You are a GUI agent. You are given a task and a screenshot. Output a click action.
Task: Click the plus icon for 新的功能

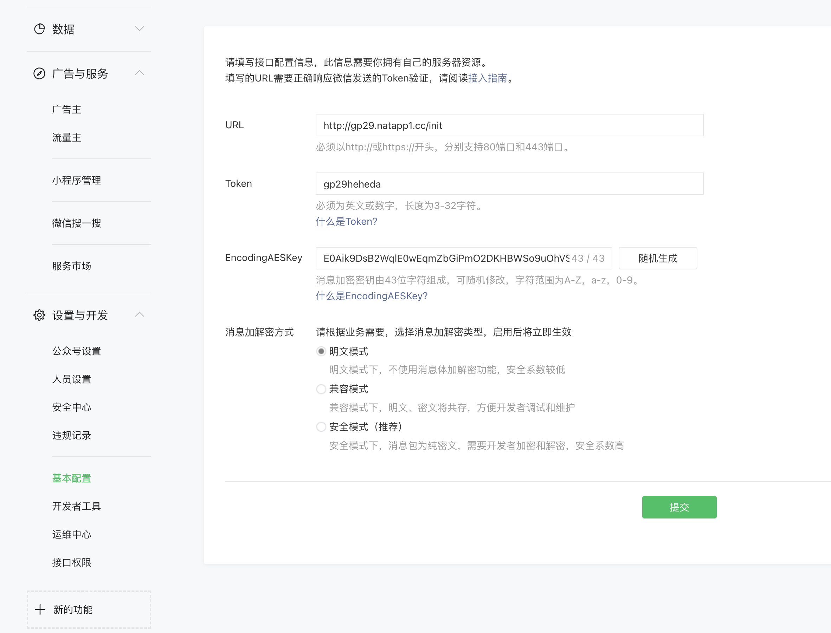click(40, 609)
